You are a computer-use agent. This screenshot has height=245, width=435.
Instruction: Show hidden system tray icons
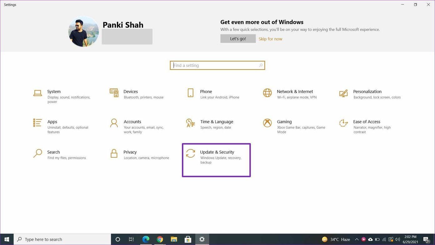tap(357, 239)
